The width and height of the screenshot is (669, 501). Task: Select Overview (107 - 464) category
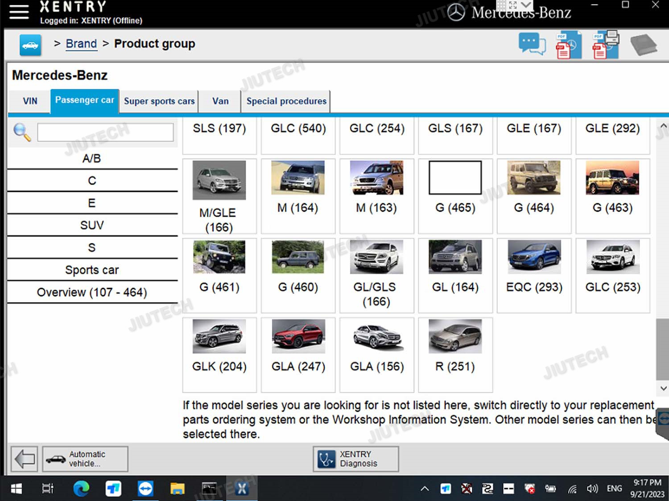point(92,292)
